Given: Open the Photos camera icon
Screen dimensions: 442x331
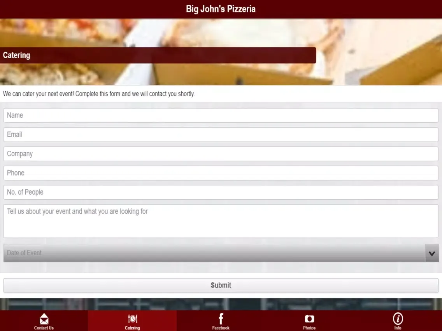Looking at the screenshot, I should point(309,319).
